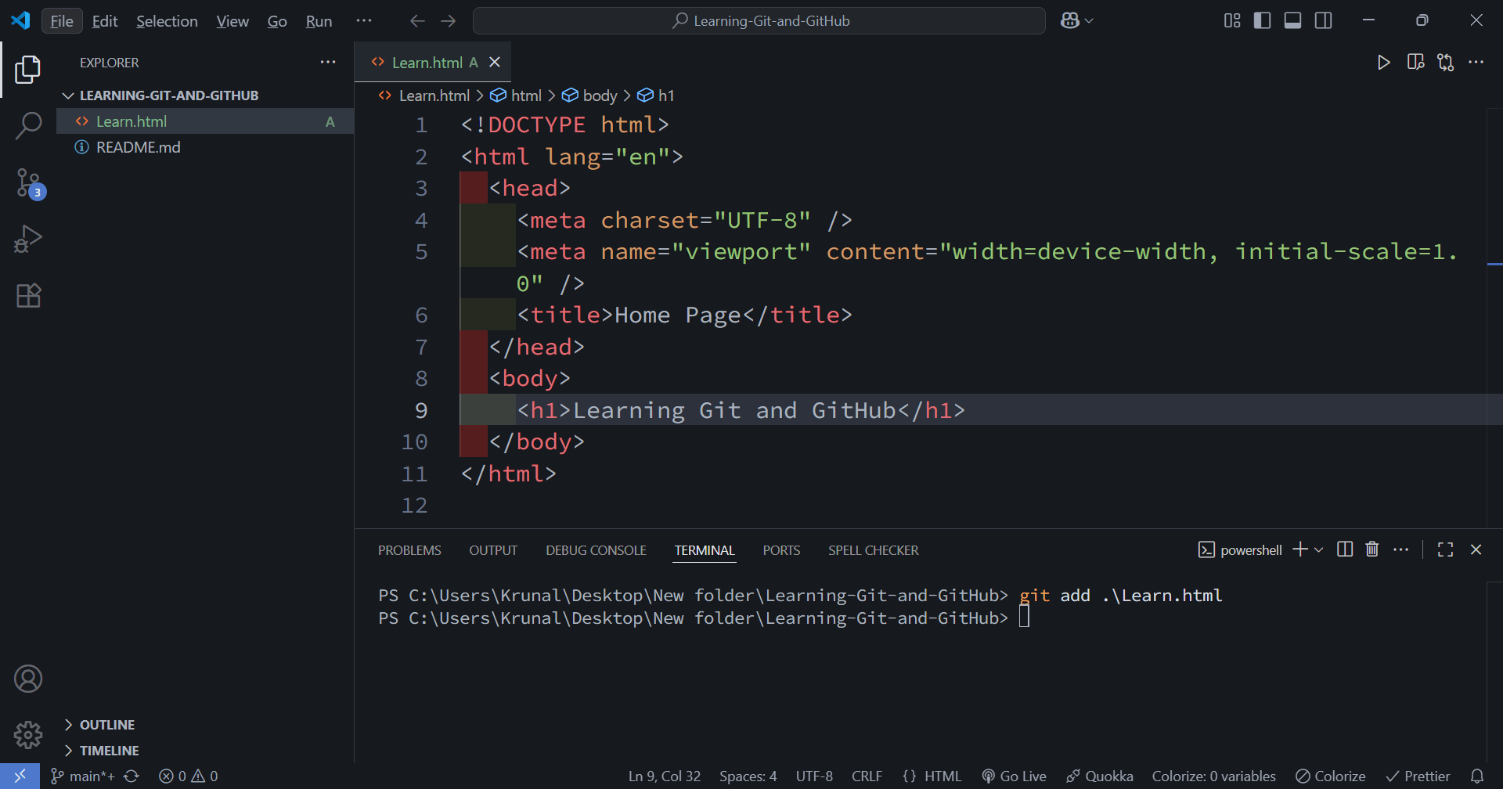The height and width of the screenshot is (789, 1503).
Task: Open README.md in the explorer
Action: click(205, 147)
